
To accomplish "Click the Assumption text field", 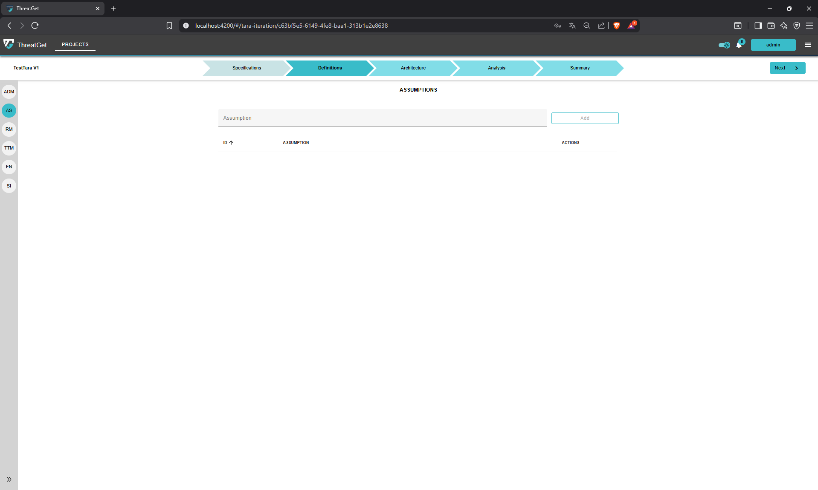I will (x=382, y=118).
